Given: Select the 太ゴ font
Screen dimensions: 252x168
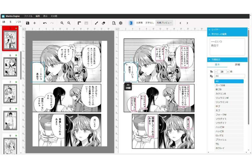Looking at the screenshot, I should [x=229, y=110].
